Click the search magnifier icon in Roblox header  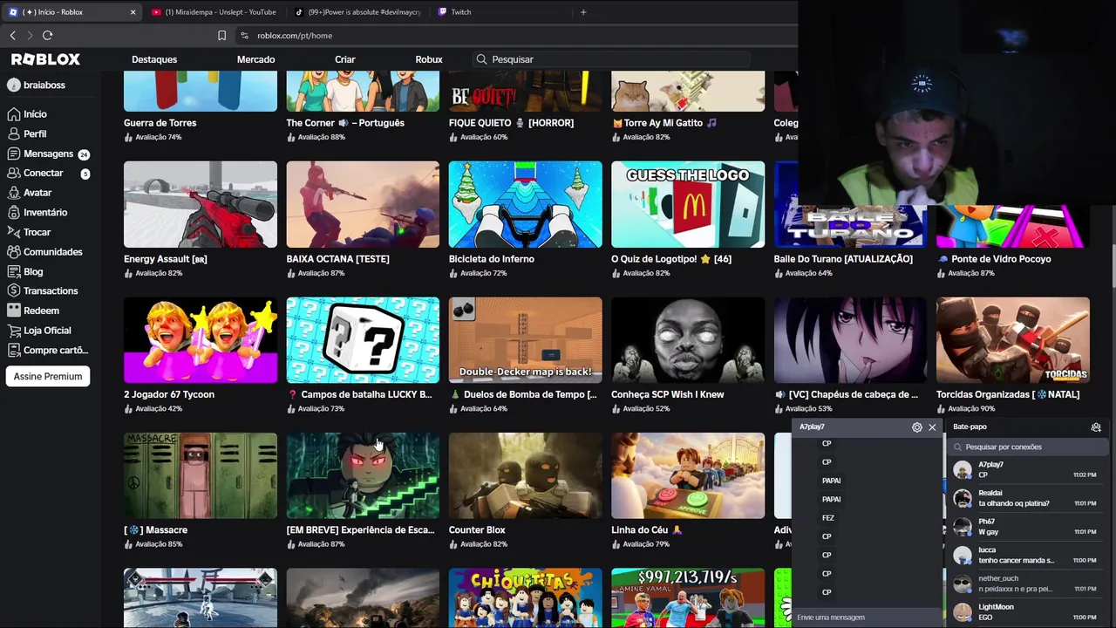click(x=481, y=59)
